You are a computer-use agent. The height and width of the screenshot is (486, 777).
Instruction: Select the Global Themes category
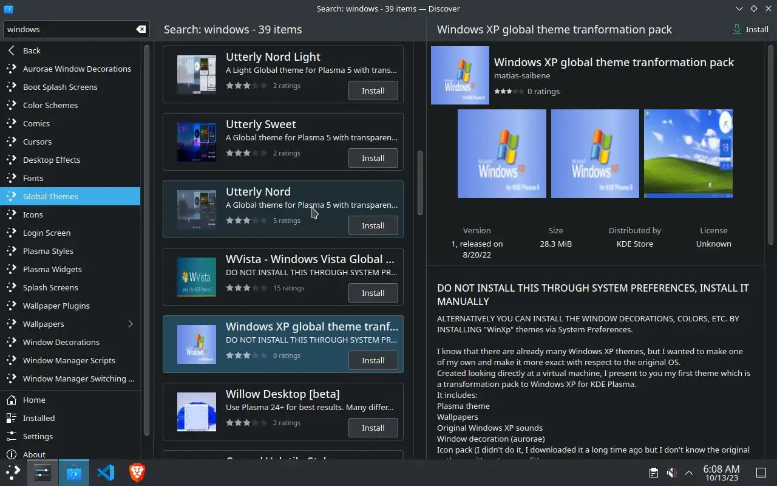click(70, 196)
